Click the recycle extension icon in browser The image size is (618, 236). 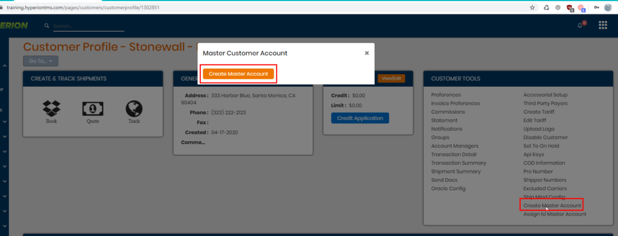(546, 7)
